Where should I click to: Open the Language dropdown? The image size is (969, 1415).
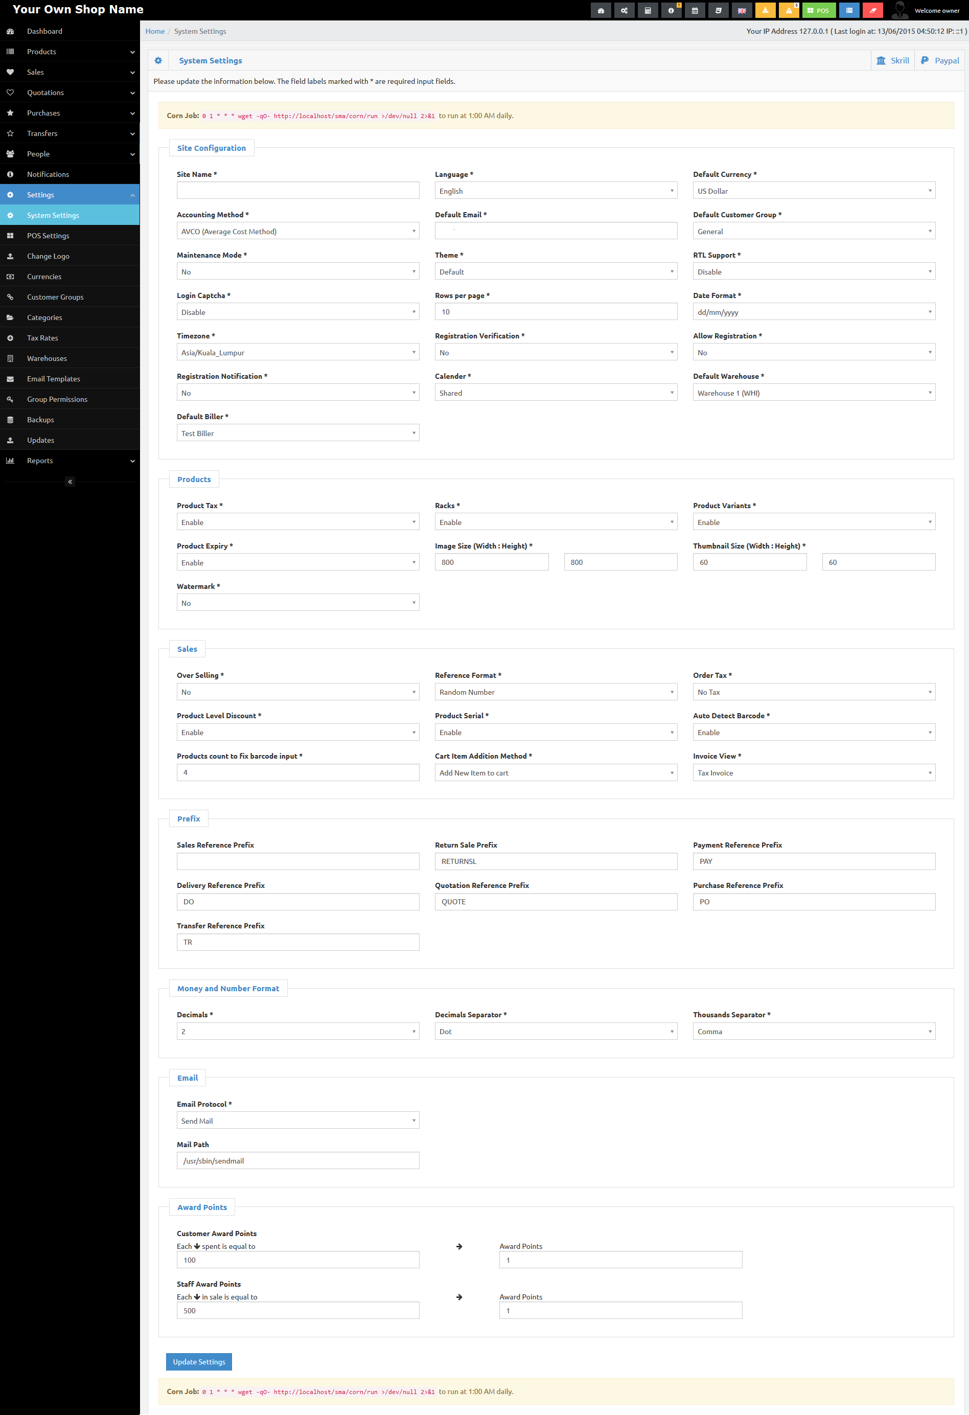[556, 191]
